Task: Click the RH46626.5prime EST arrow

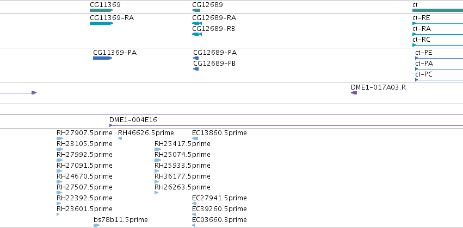Action: point(120,138)
